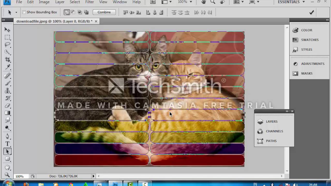331x186 pixels.
Task: Click the Combine button
Action: (104, 12)
